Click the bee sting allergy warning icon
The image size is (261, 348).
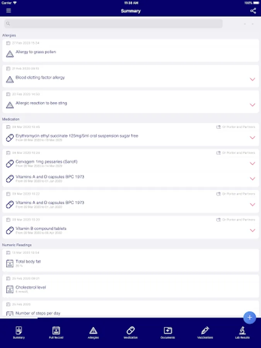[10, 105]
